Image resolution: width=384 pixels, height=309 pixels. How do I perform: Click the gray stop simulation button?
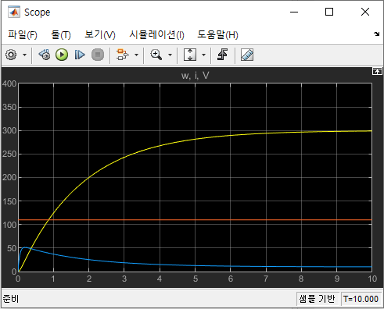pyautogui.click(x=98, y=55)
